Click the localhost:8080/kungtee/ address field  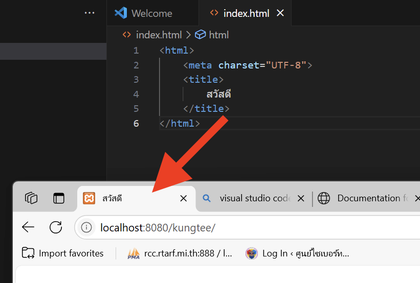[205, 227]
